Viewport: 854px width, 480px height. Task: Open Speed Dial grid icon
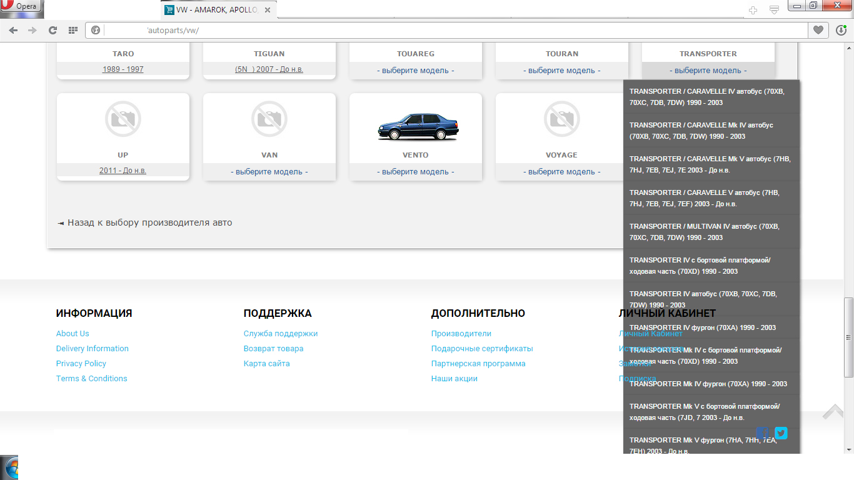[x=73, y=30]
